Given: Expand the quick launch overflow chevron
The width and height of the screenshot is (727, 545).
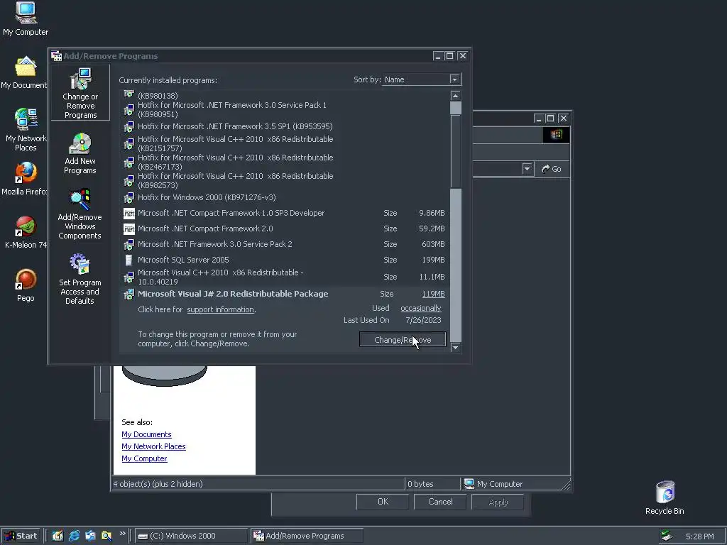Looking at the screenshot, I should pos(122,534).
